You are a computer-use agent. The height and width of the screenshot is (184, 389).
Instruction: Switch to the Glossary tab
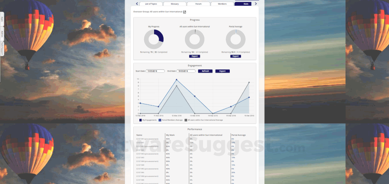pos(175,4)
